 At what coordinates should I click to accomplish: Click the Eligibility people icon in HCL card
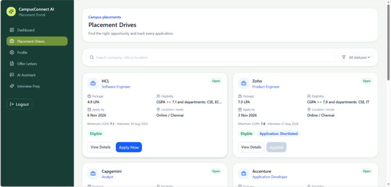[x=158, y=96]
